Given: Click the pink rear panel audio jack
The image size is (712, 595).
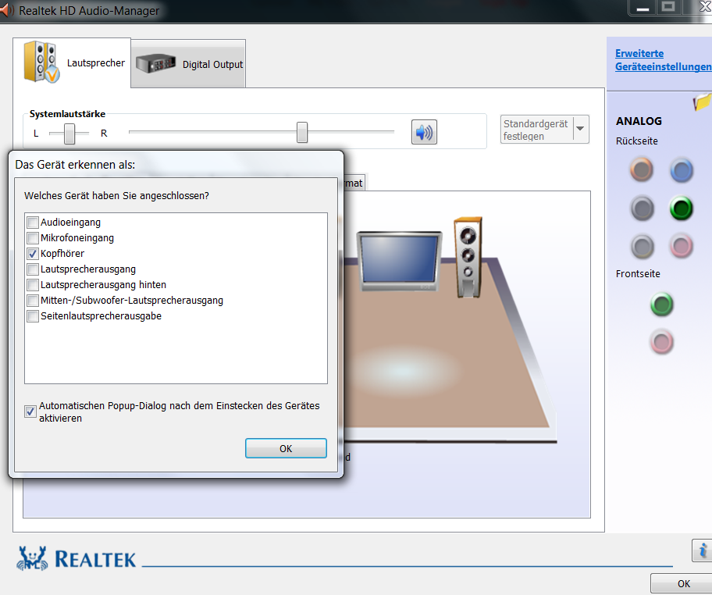Looking at the screenshot, I should [681, 247].
